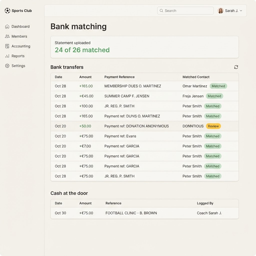Click Matched badge on the Evans payment row
This screenshot has height=256, width=256.
[x=212, y=136]
